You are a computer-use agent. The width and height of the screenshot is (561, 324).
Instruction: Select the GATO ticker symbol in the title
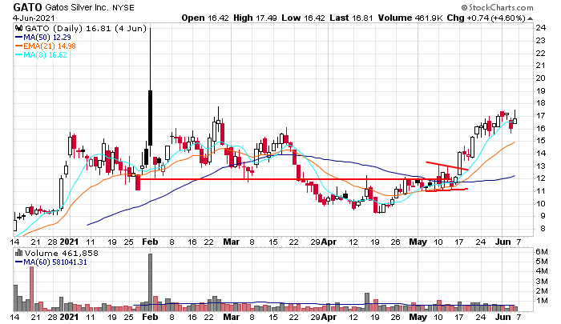pos(27,7)
